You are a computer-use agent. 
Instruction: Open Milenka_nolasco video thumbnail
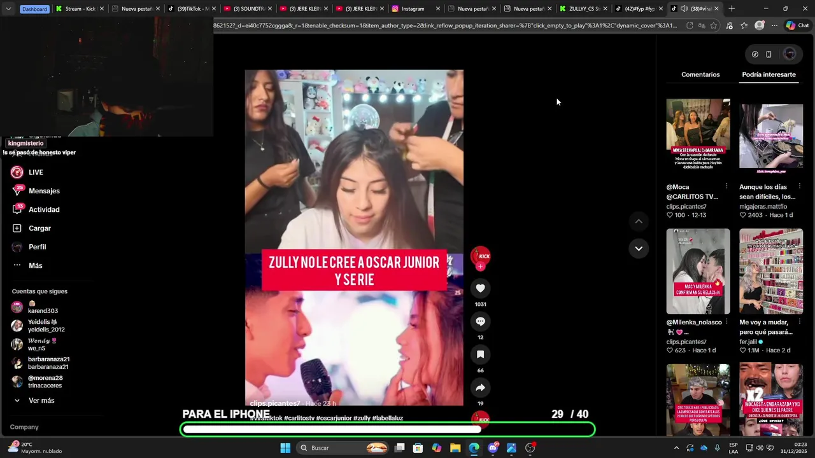tap(698, 272)
